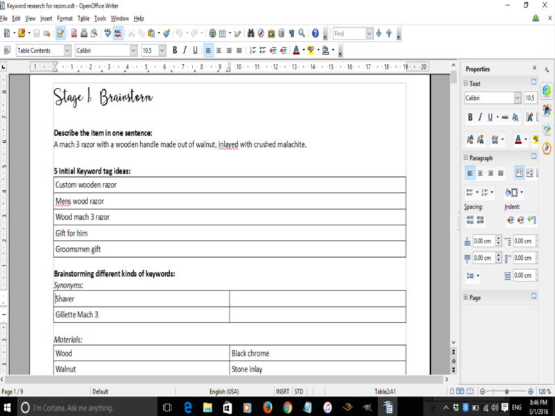Toggle Italic in formatting toolbar

click(x=185, y=50)
